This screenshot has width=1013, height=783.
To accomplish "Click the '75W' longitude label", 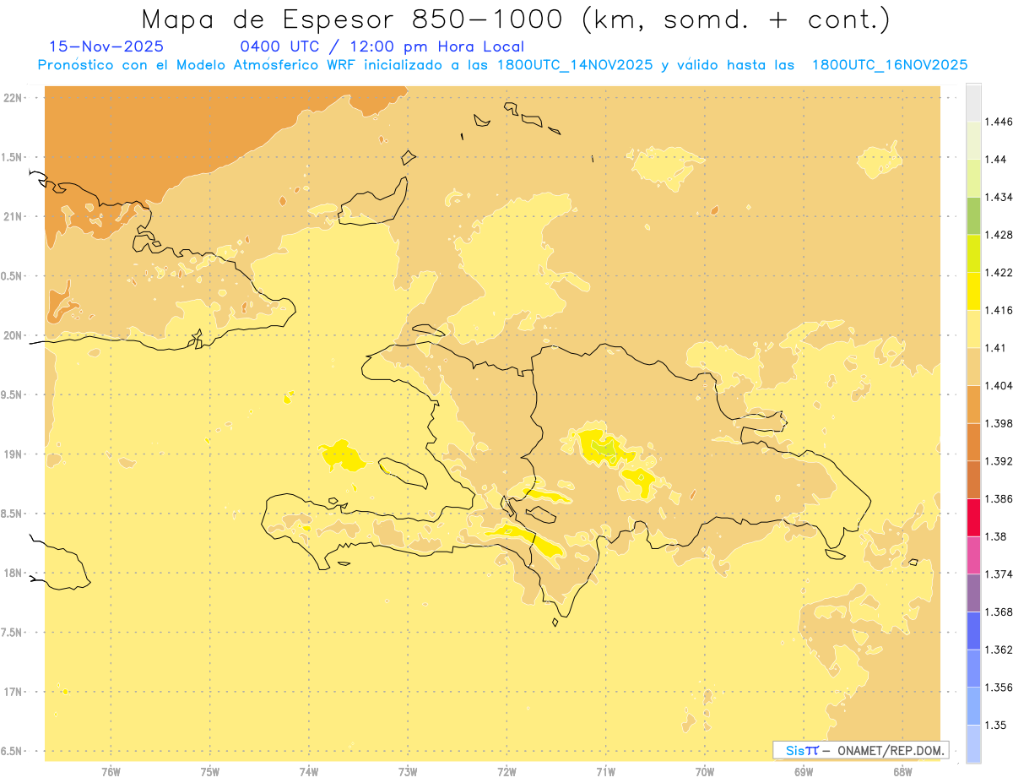I will point(210,771).
